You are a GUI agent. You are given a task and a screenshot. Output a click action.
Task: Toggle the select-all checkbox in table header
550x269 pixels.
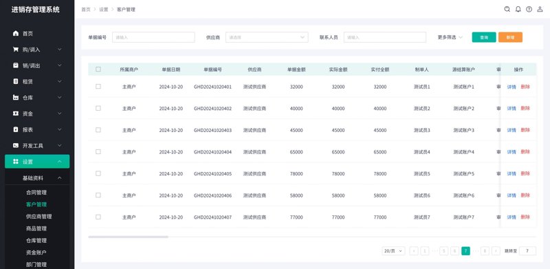(98, 69)
